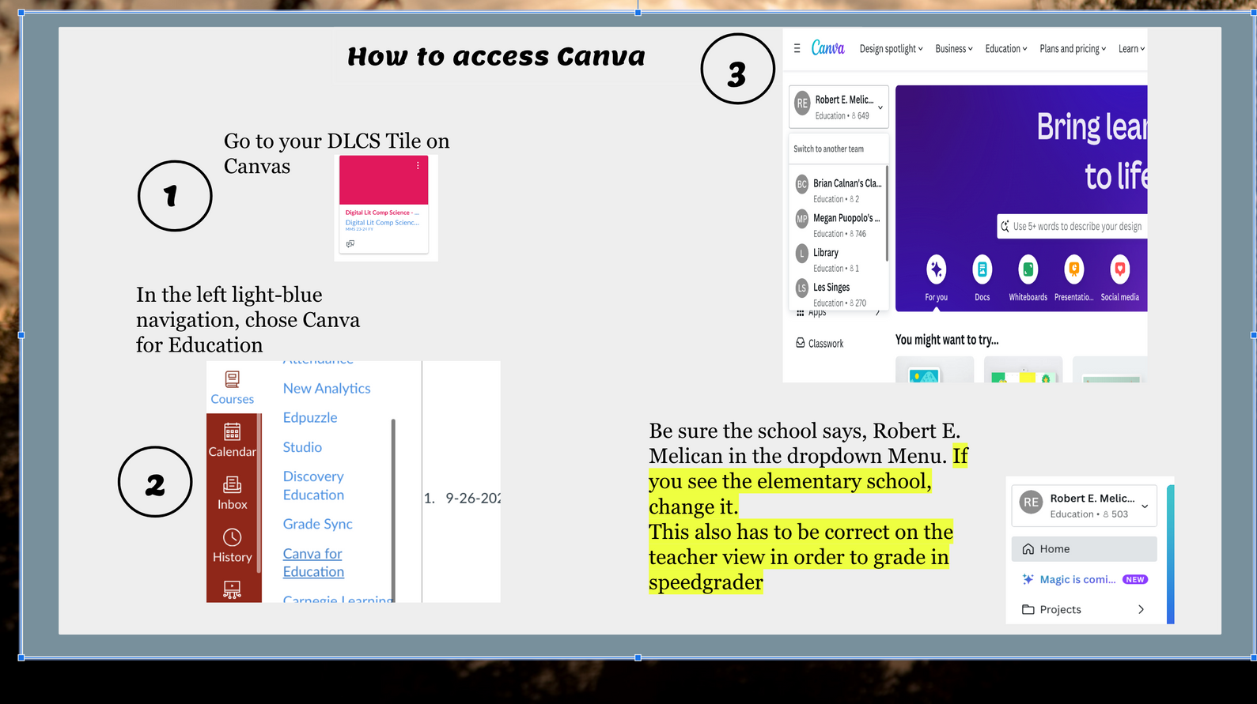The height and width of the screenshot is (704, 1257).
Task: Open Education dropdown in Canva header
Action: click(x=1006, y=49)
